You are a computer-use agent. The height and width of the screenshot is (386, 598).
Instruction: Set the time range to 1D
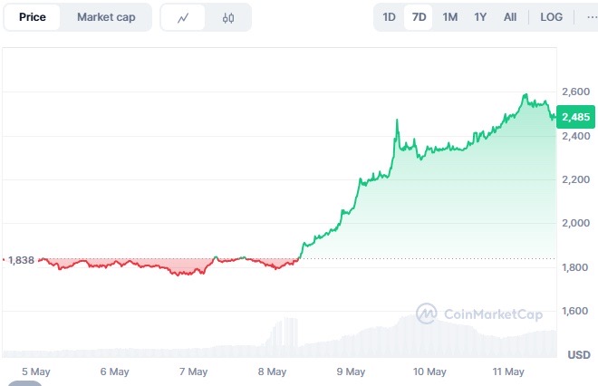(x=389, y=17)
